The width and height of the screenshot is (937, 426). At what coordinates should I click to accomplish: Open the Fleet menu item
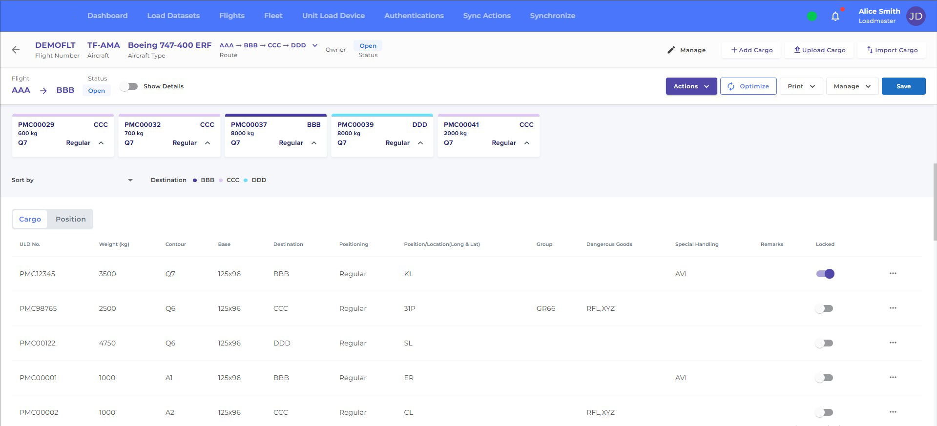[x=273, y=16]
